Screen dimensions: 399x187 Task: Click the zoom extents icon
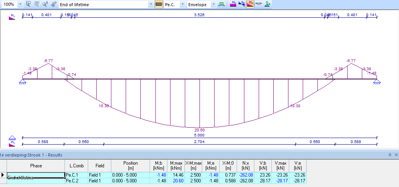pos(37,4)
